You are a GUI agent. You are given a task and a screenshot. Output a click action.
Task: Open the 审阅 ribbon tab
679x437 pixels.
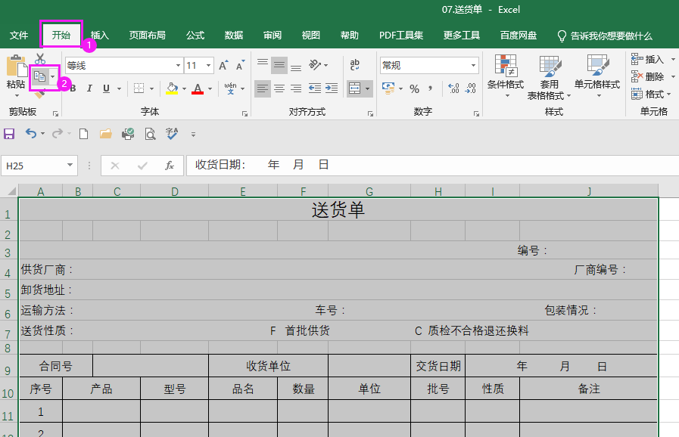point(272,35)
